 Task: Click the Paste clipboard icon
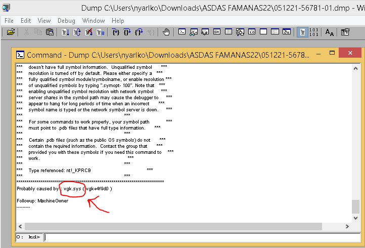pyautogui.click(x=50, y=32)
